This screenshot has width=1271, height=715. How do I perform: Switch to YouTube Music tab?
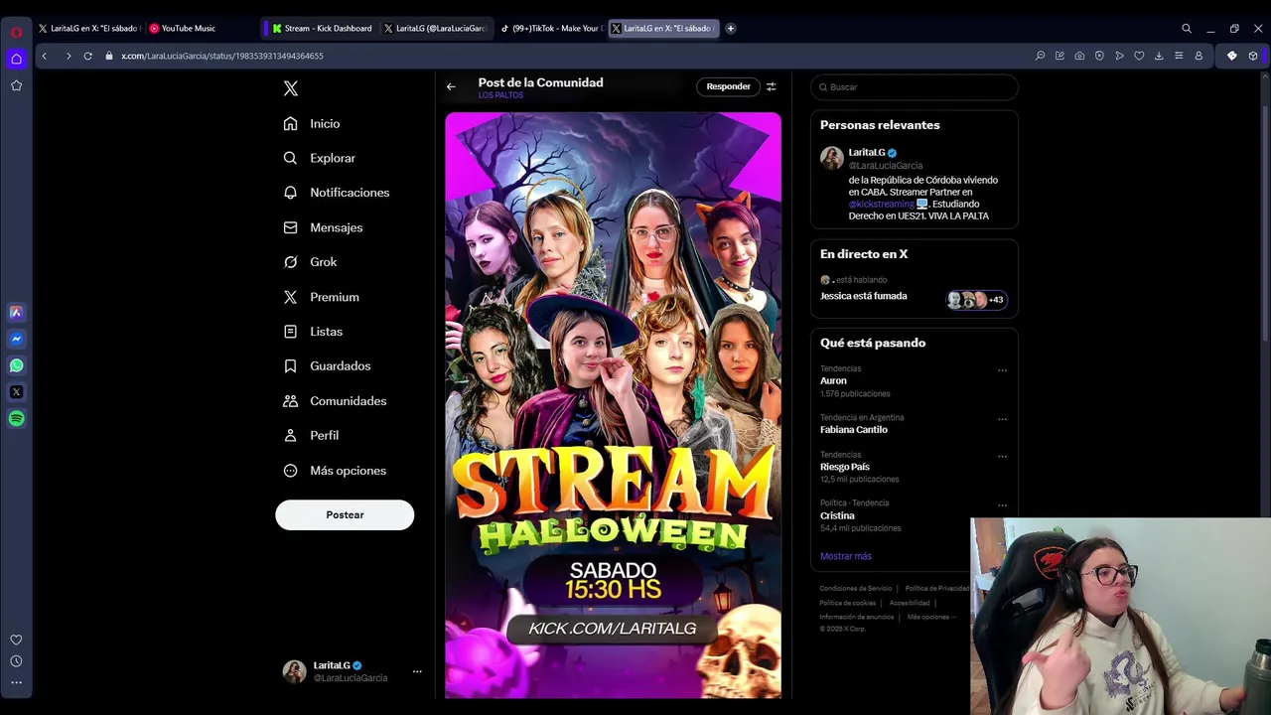(202, 29)
